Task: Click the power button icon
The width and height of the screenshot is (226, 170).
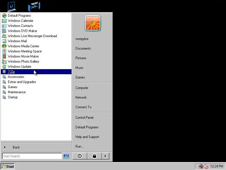Action: pyautogui.click(x=80, y=156)
